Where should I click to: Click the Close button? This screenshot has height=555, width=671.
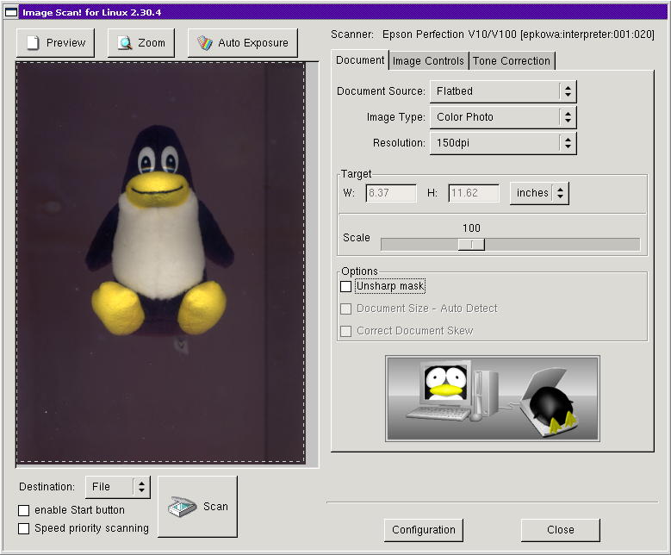pos(561,530)
